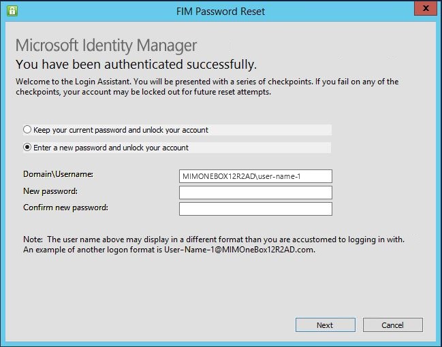Viewport: 442px width, 347px height.
Task: Choose Enter a new password option
Action: point(27,148)
